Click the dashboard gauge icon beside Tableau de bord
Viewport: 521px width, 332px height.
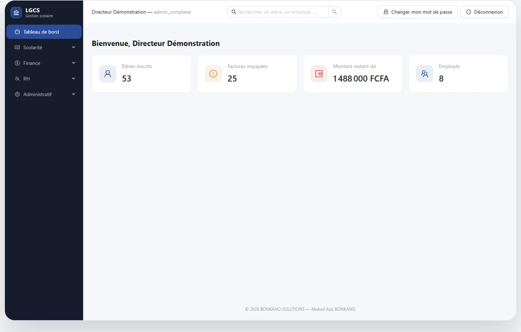[17, 32]
